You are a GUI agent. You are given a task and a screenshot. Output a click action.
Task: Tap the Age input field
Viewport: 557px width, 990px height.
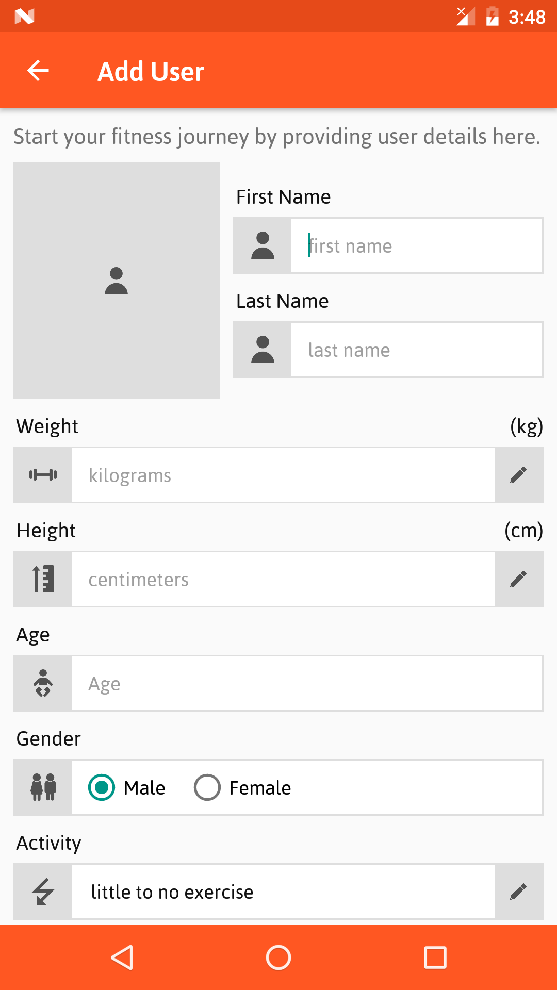point(307,683)
